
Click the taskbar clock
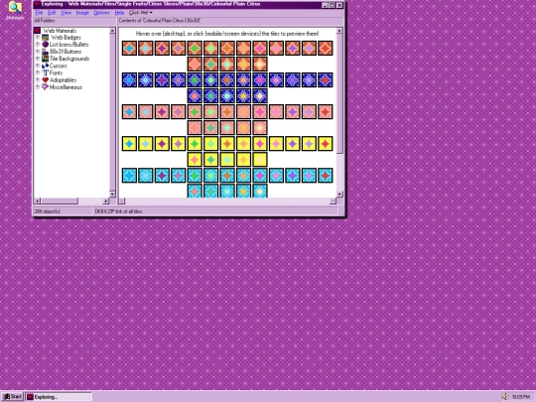(521, 396)
